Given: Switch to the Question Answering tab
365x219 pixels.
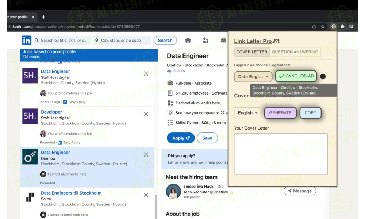Looking at the screenshot, I should (x=295, y=52).
